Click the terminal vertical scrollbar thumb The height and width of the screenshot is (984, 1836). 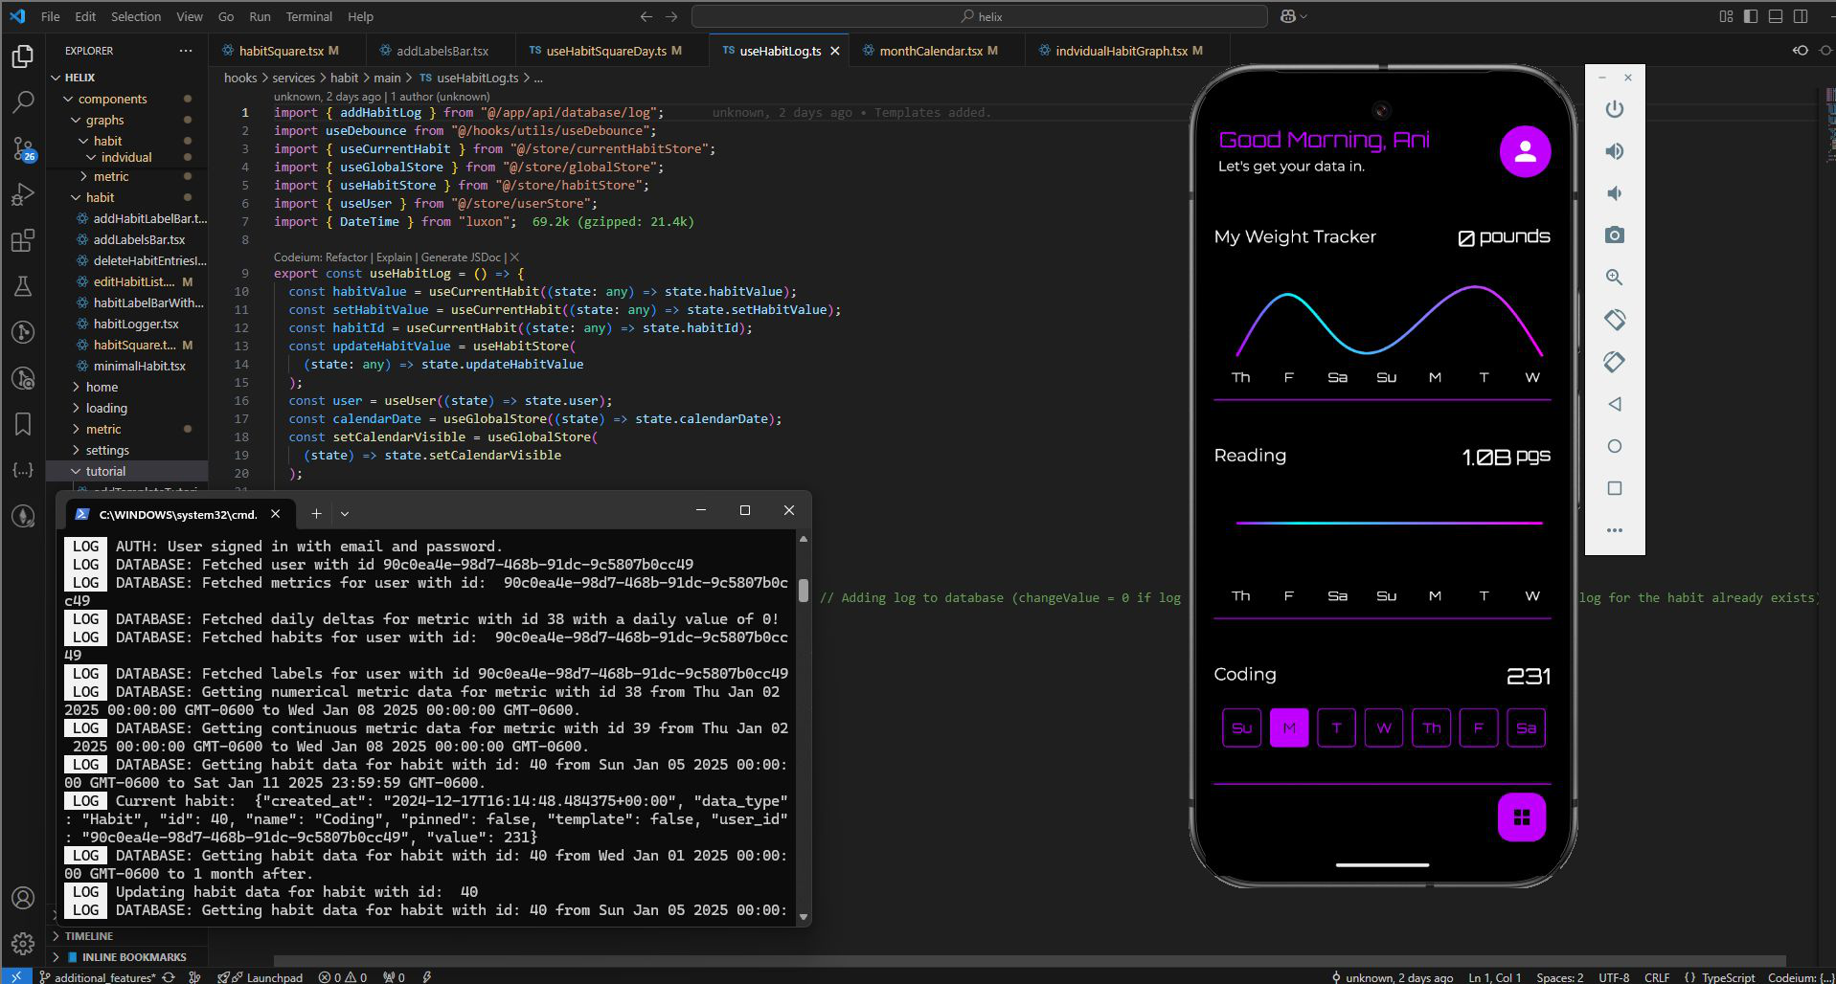(803, 591)
